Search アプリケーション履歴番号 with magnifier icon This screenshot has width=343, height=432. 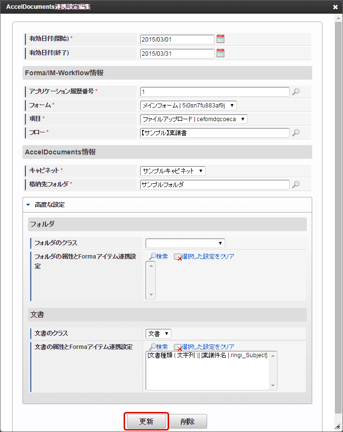pos(296,91)
